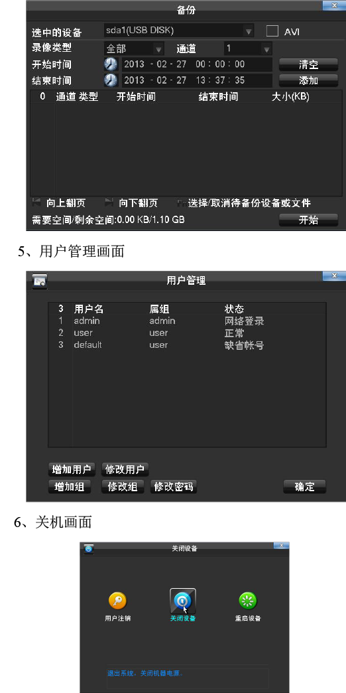Viewport: 346px width, 693px height.
Task: Click the 清空 button
Action: tap(308, 64)
